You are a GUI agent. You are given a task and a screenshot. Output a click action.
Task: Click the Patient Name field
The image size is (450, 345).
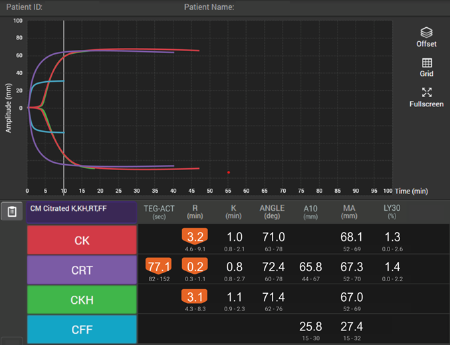coord(209,7)
